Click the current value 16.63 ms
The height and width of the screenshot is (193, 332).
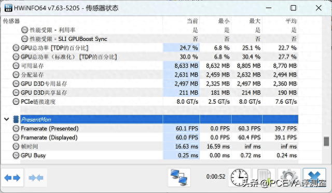click(187, 146)
